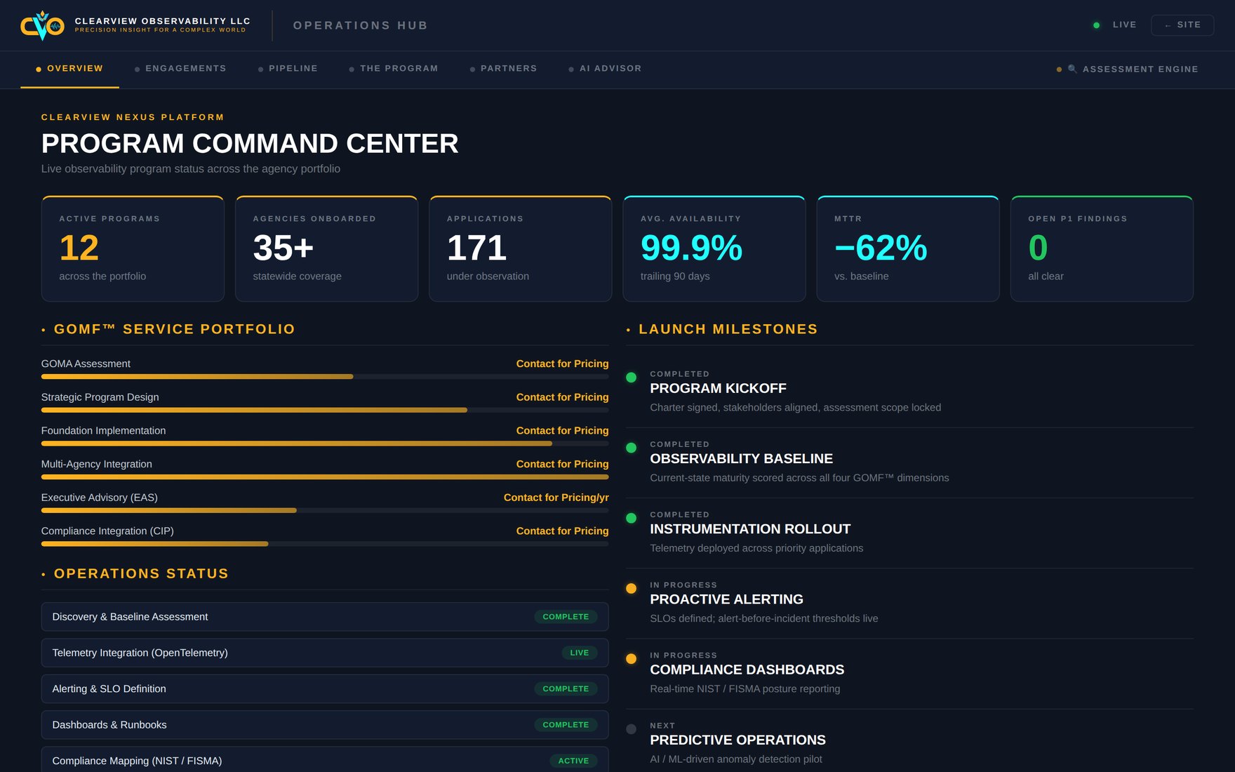The height and width of the screenshot is (772, 1235).
Task: Select the Active Programs card
Action: coord(133,248)
